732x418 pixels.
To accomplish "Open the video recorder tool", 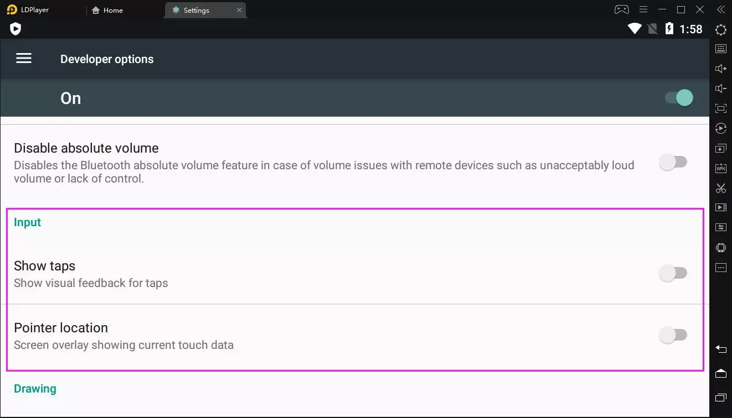I will tap(720, 207).
